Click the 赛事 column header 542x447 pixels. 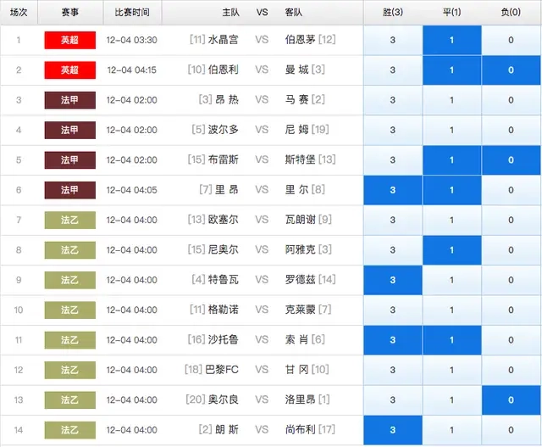click(70, 13)
